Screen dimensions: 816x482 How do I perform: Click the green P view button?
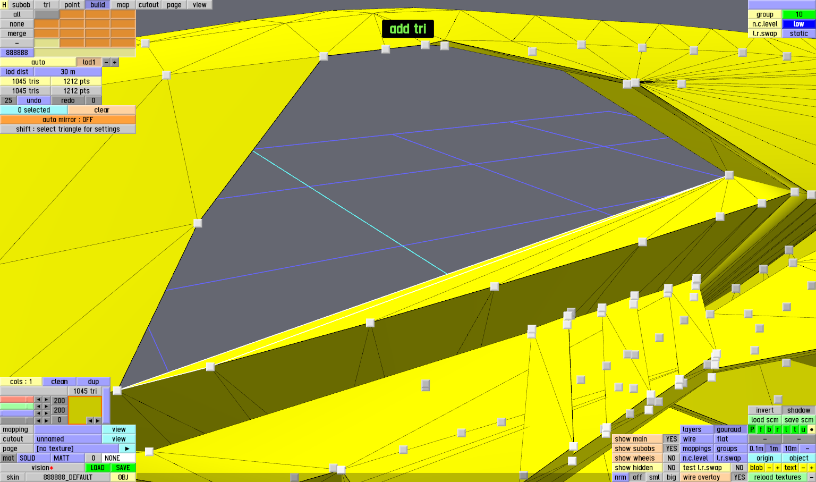tap(752, 429)
